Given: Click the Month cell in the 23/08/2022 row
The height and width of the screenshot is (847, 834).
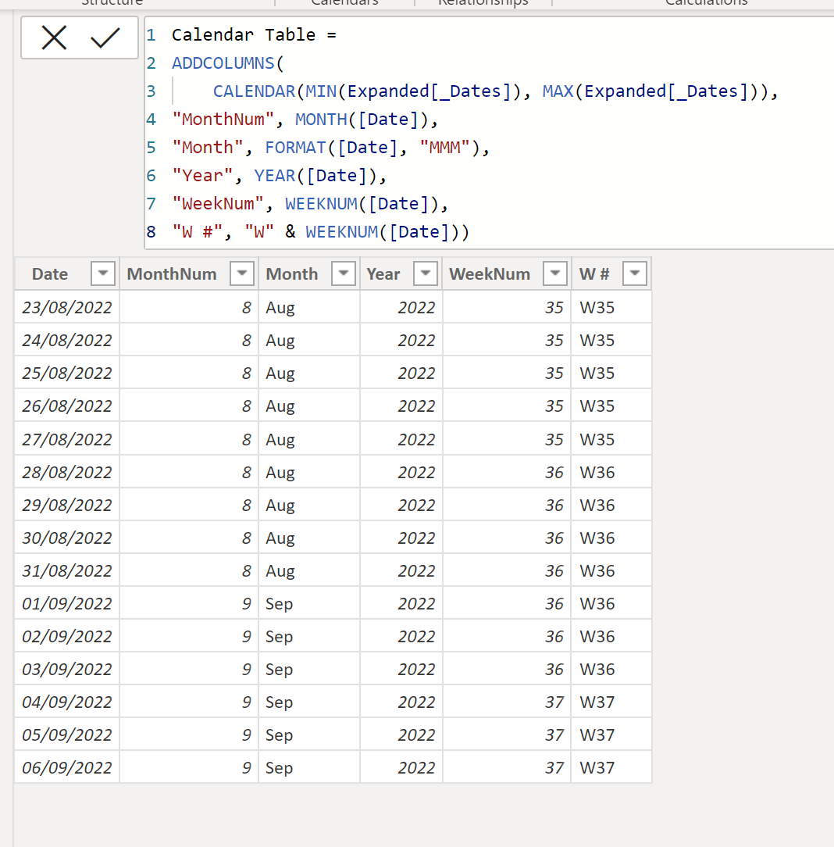Looking at the screenshot, I should pos(309,307).
